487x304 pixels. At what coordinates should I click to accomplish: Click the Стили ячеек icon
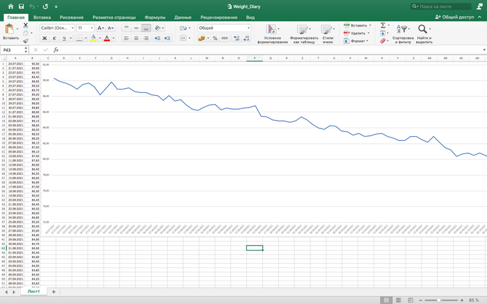[328, 32]
